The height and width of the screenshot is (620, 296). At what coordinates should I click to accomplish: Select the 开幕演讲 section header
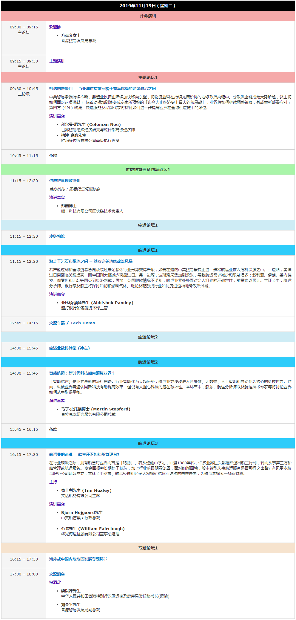[x=148, y=16]
